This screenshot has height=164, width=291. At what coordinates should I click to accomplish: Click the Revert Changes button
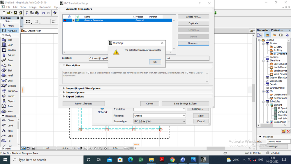click(84, 104)
